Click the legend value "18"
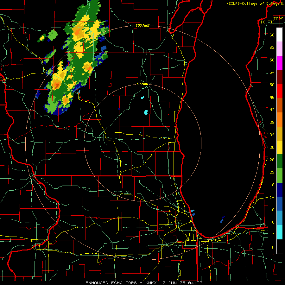 (272, 185)
